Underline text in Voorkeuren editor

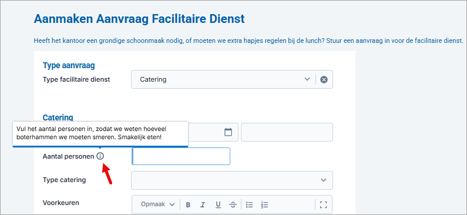[x=218, y=204]
